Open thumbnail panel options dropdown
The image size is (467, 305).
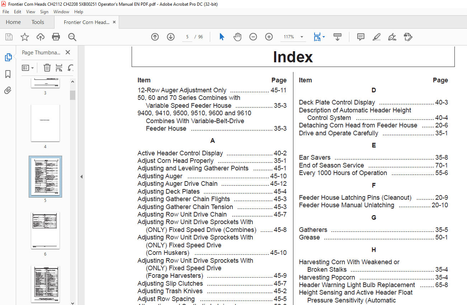28,68
